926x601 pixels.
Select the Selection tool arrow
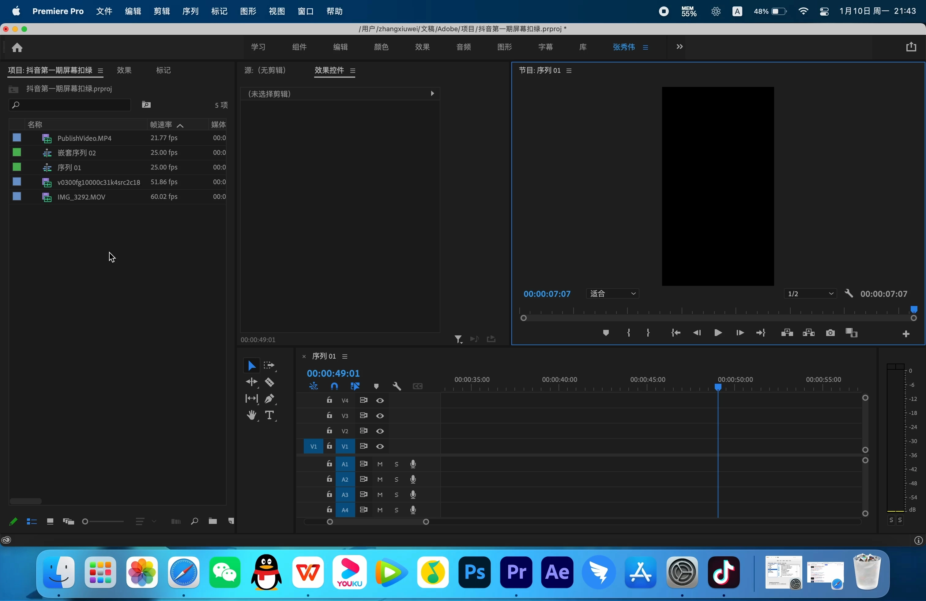tap(251, 366)
